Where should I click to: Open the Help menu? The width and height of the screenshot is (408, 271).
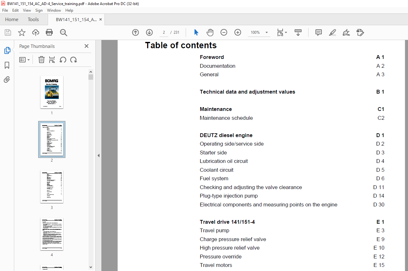(x=69, y=10)
